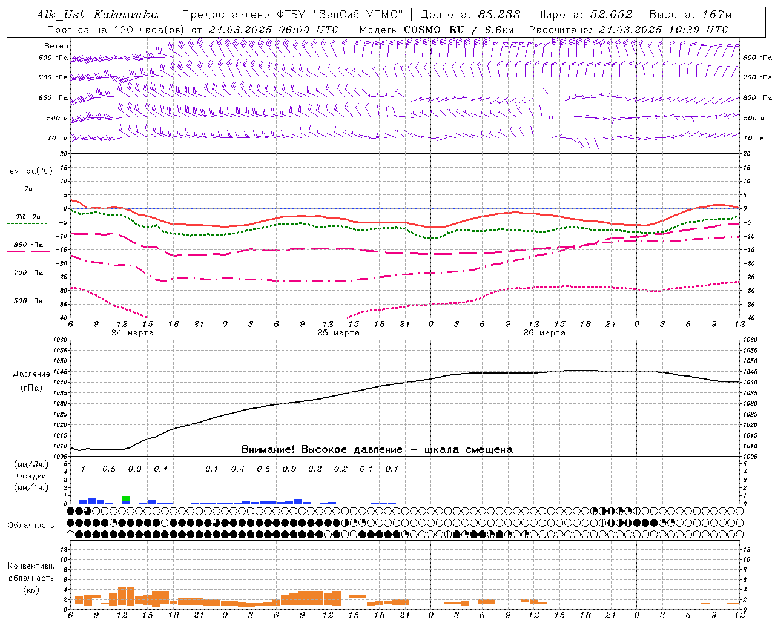Image resolution: width=775 pixels, height=620 pixels.
Task: Click the latitude value Широта: 52.052
Action: click(585, 15)
